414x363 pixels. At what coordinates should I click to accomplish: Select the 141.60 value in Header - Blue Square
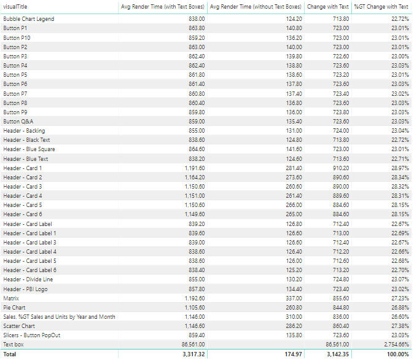click(294, 149)
